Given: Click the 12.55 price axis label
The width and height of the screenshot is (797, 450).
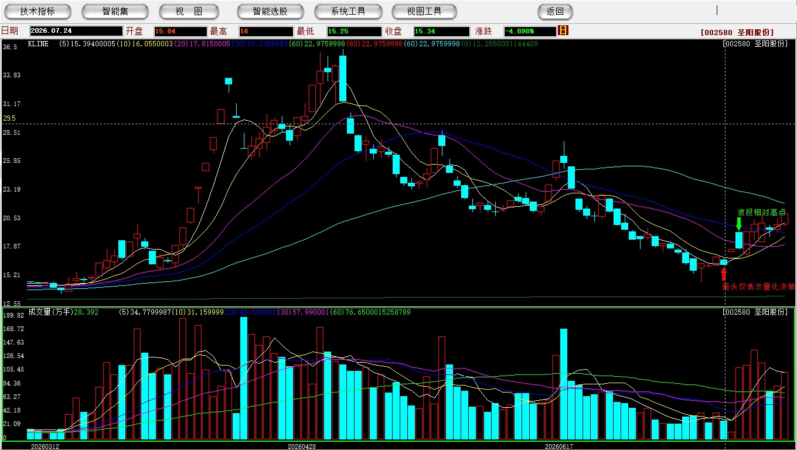Looking at the screenshot, I should coord(12,304).
